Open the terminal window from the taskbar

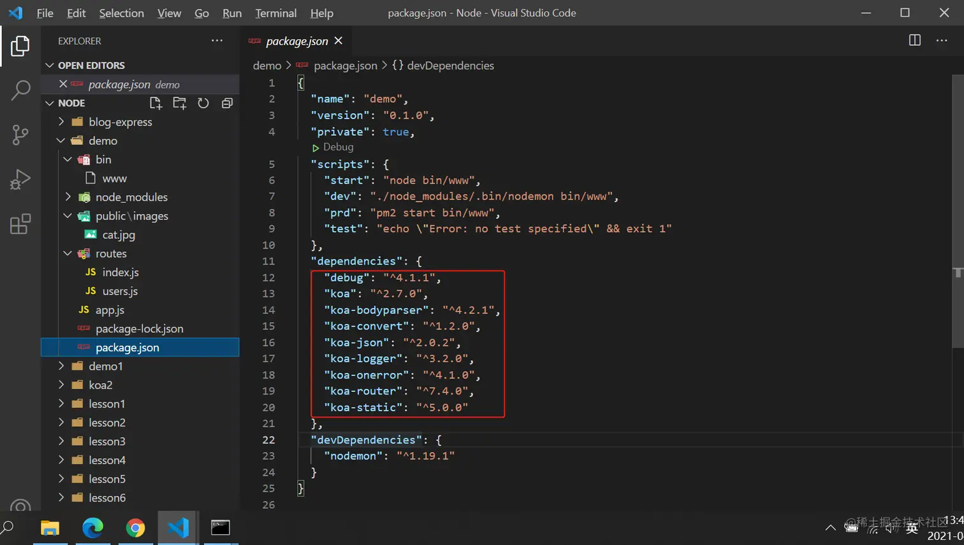point(221,528)
